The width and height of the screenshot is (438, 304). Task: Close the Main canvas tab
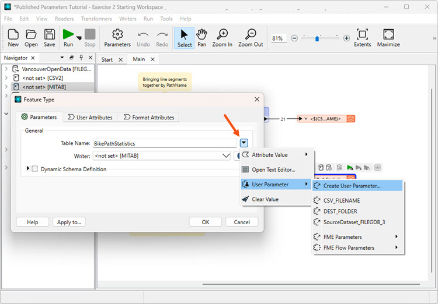click(152, 59)
